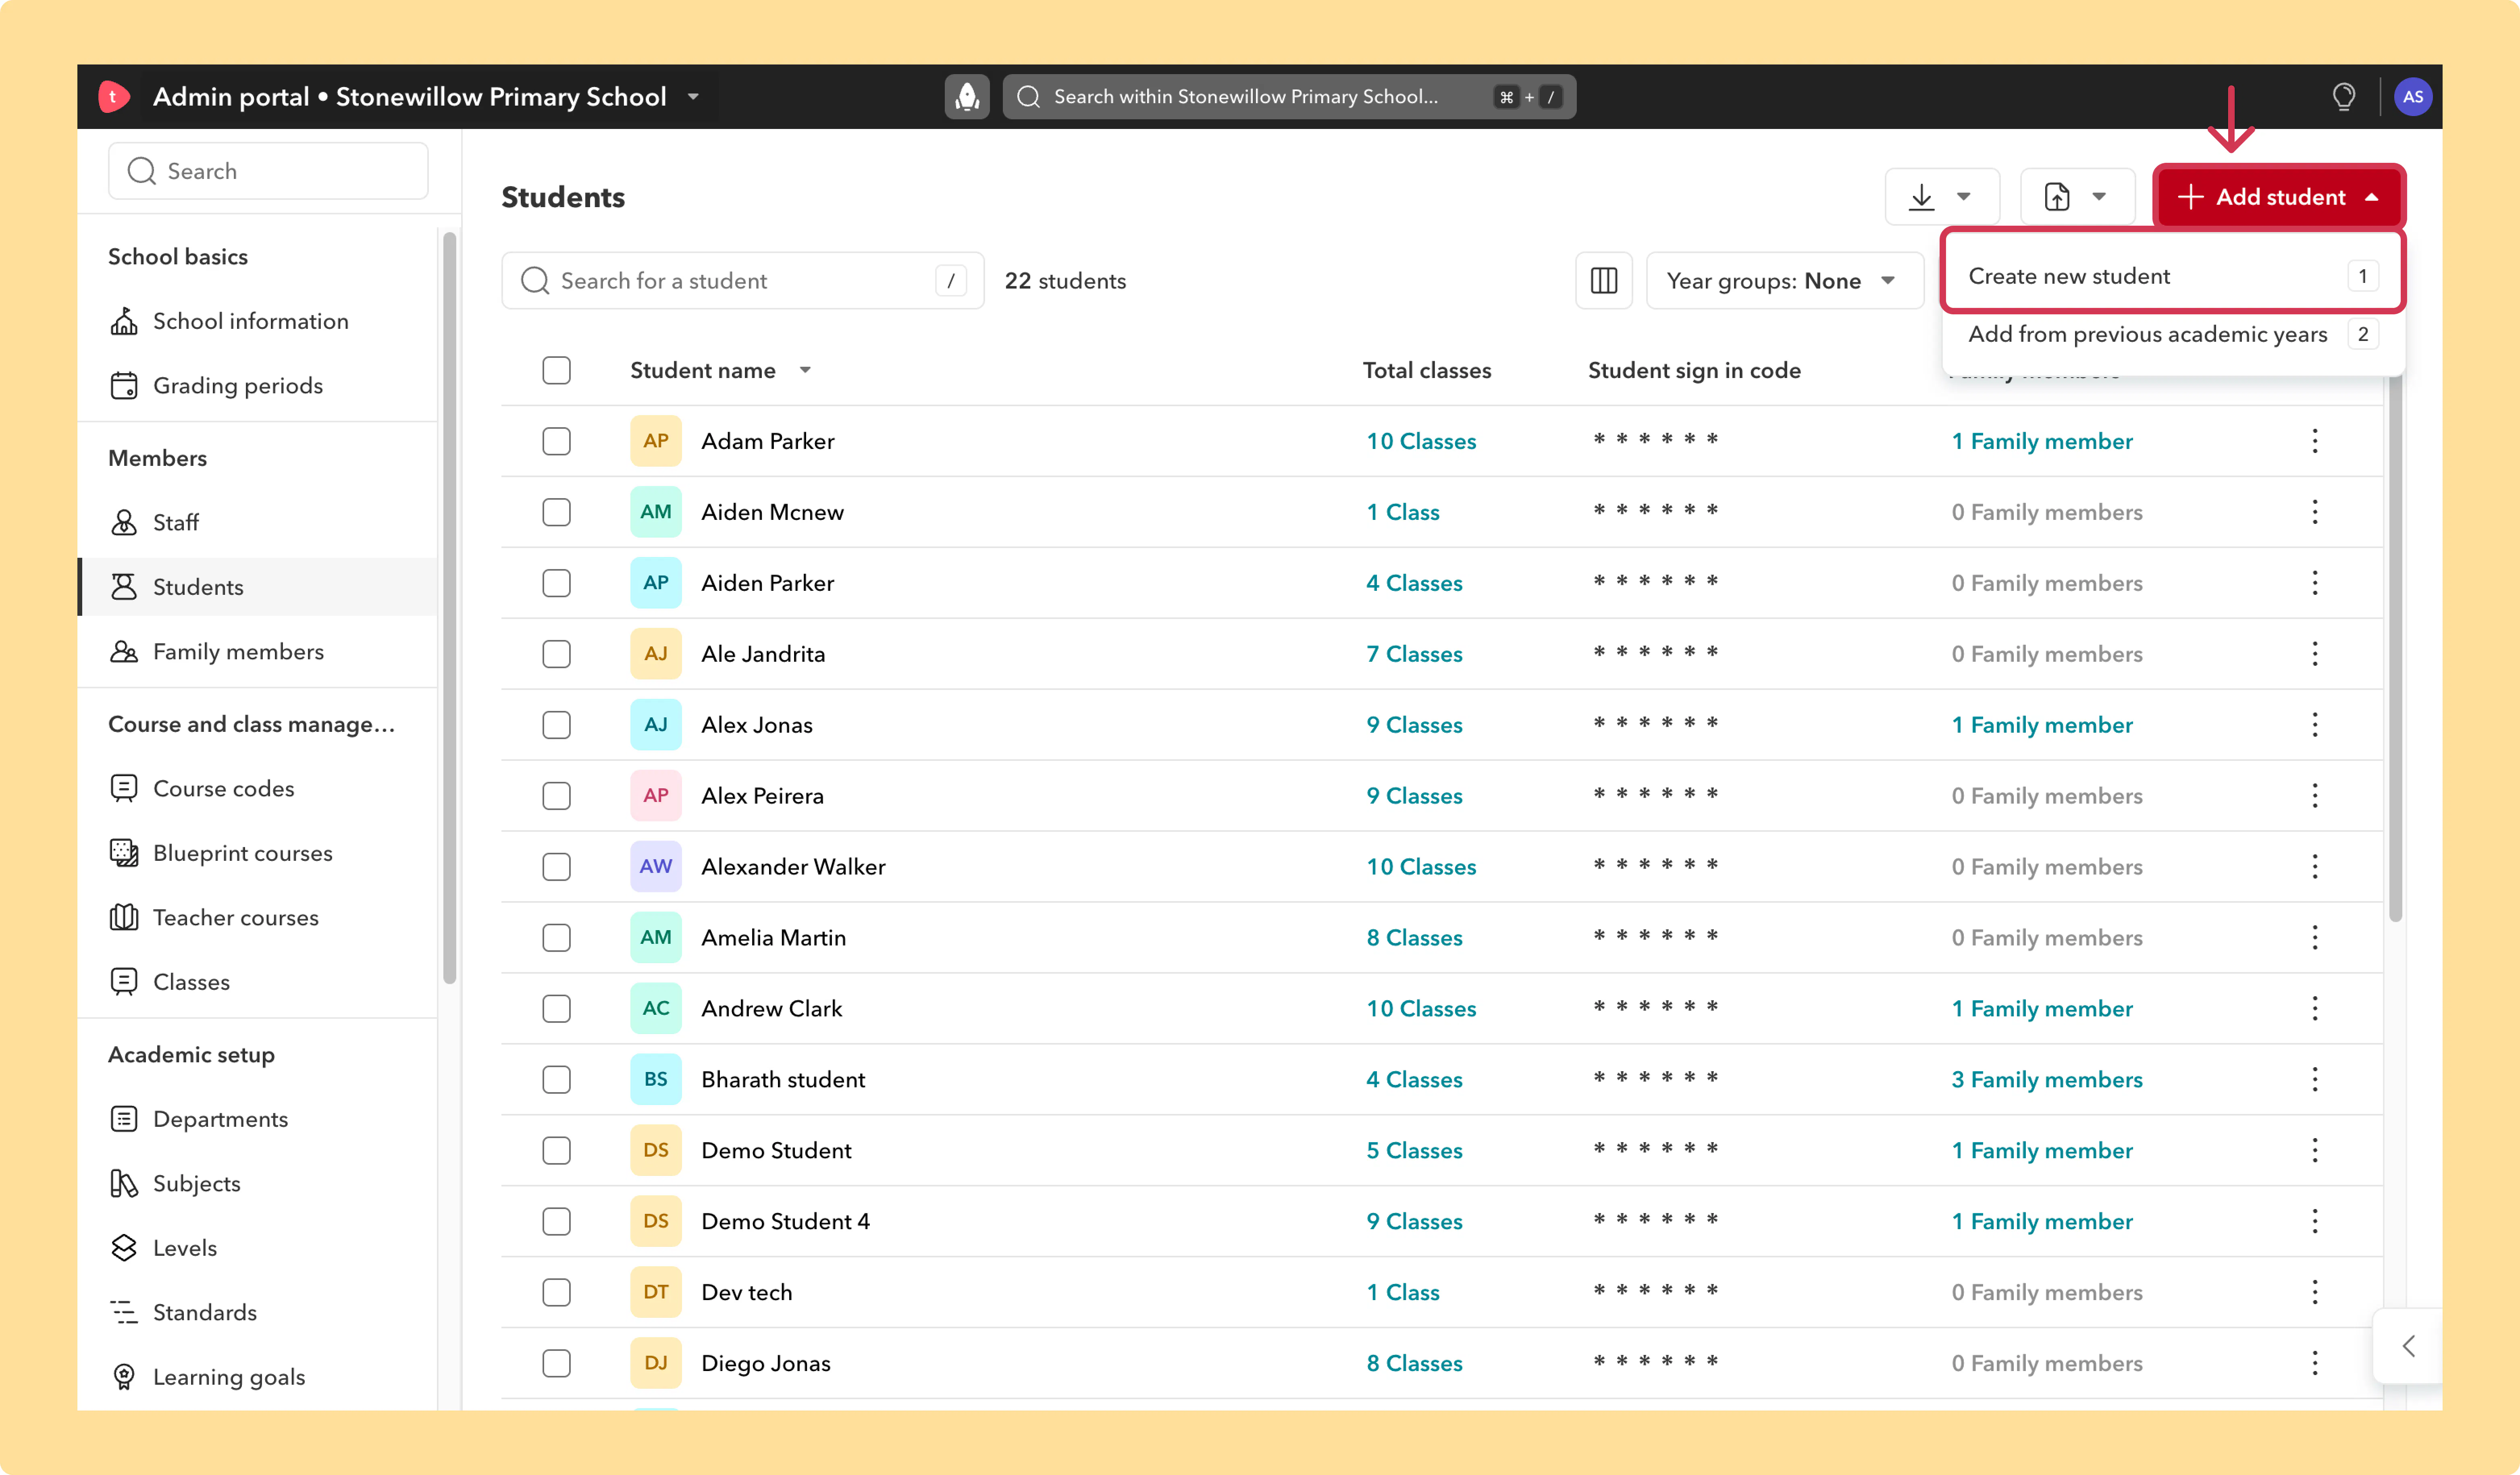
Task: Open the school switcher dropdown arrow
Action: click(x=693, y=97)
